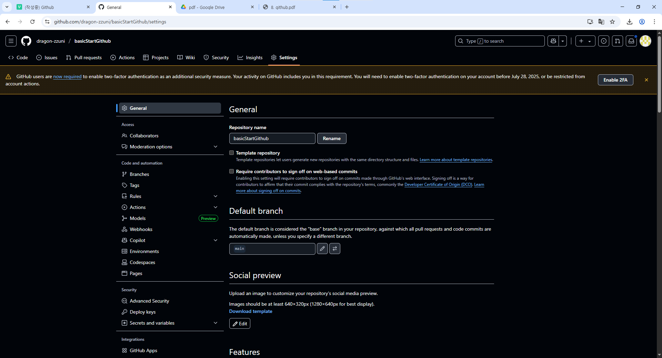The width and height of the screenshot is (662, 358).
Task: Focus the 'Type / to search' field
Action: [x=500, y=41]
